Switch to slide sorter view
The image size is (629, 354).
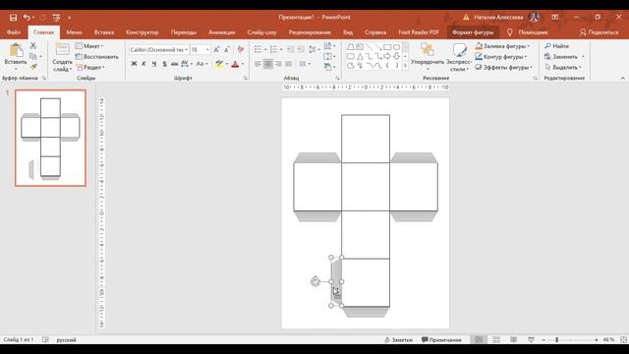point(496,339)
